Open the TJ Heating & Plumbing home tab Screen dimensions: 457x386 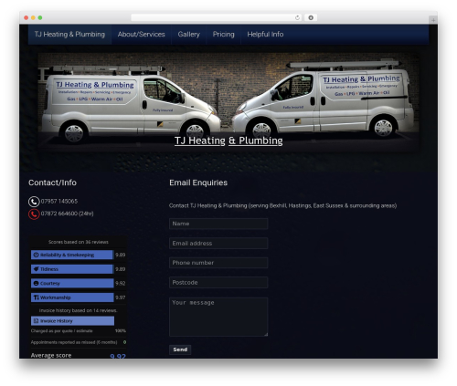(69, 35)
